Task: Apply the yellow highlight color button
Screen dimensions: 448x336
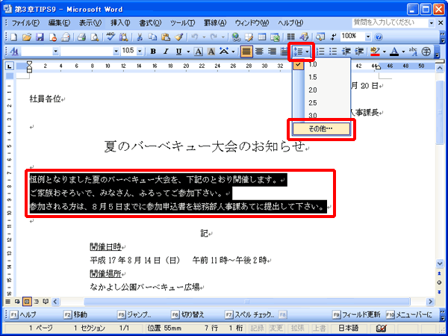Action: tap(375, 52)
